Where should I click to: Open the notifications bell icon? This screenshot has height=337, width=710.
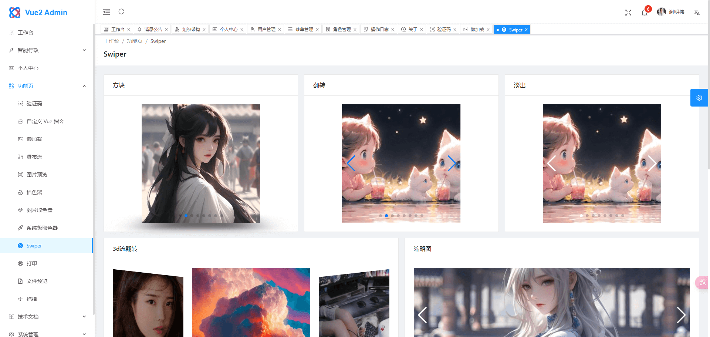click(x=645, y=13)
